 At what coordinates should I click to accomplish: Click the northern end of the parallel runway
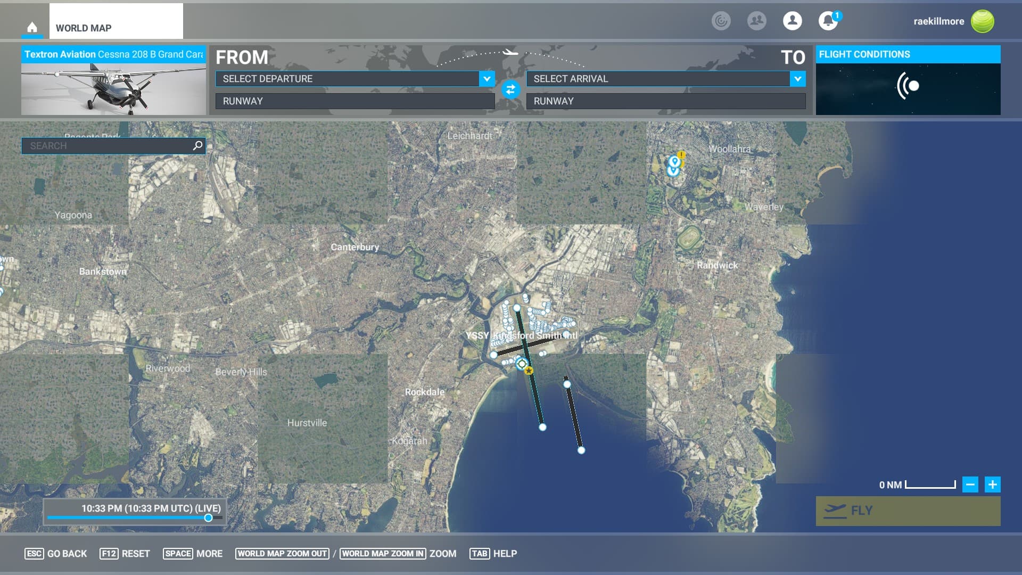point(567,384)
